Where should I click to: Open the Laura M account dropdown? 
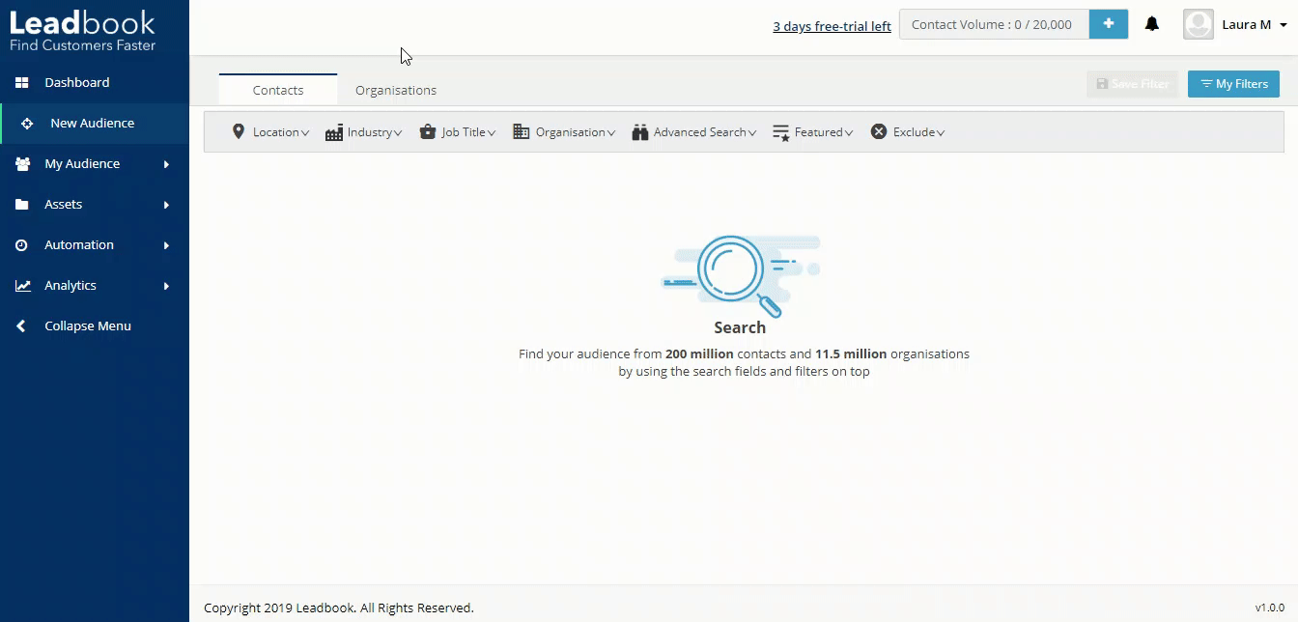pos(1254,25)
